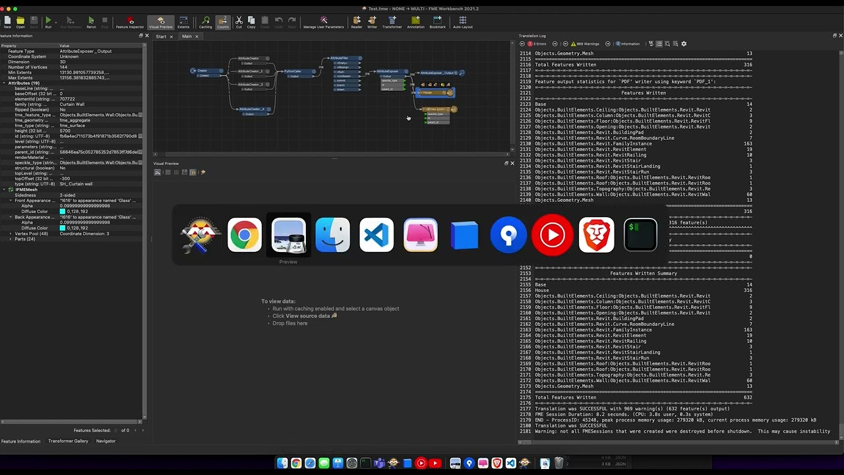Go to next error in log
844x475 pixels.
click(x=555, y=44)
